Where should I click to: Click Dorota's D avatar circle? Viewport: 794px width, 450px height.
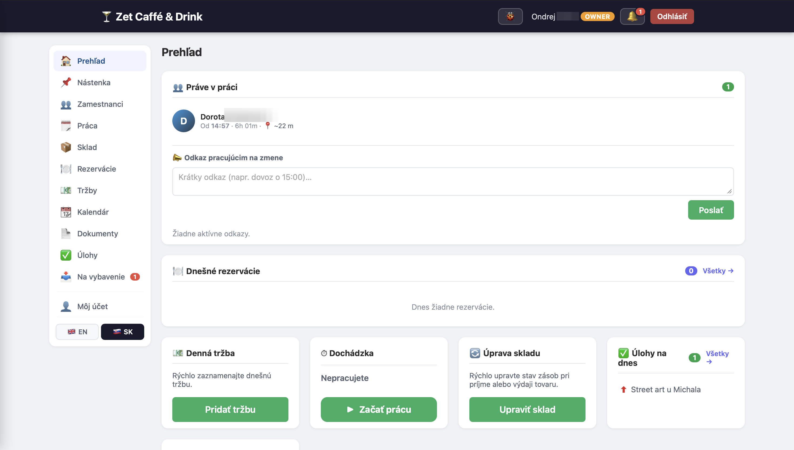click(184, 121)
